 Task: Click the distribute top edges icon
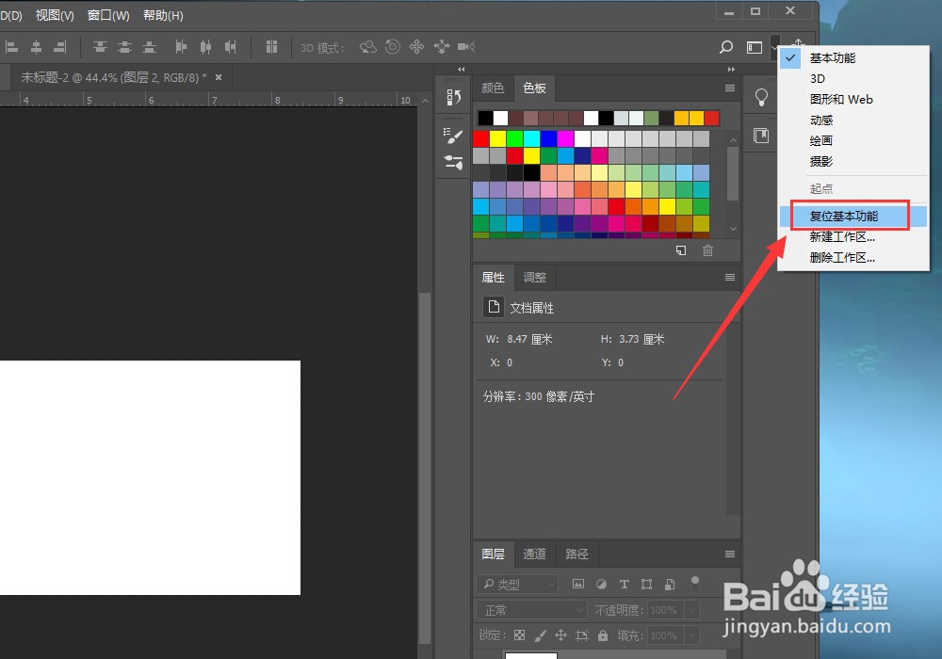coord(100,47)
